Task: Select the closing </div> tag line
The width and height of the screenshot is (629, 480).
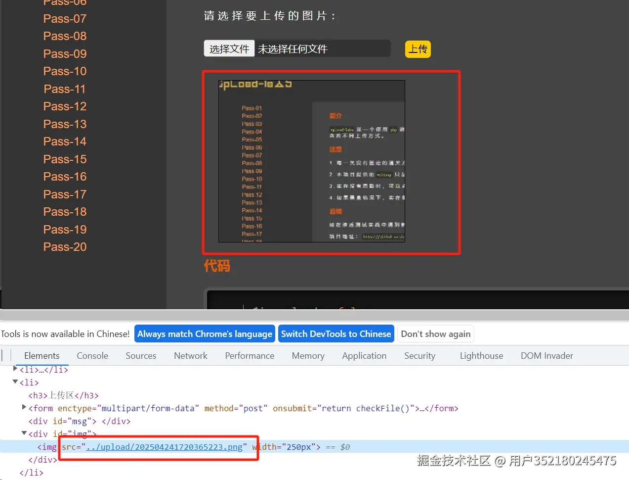Action: coord(42,460)
